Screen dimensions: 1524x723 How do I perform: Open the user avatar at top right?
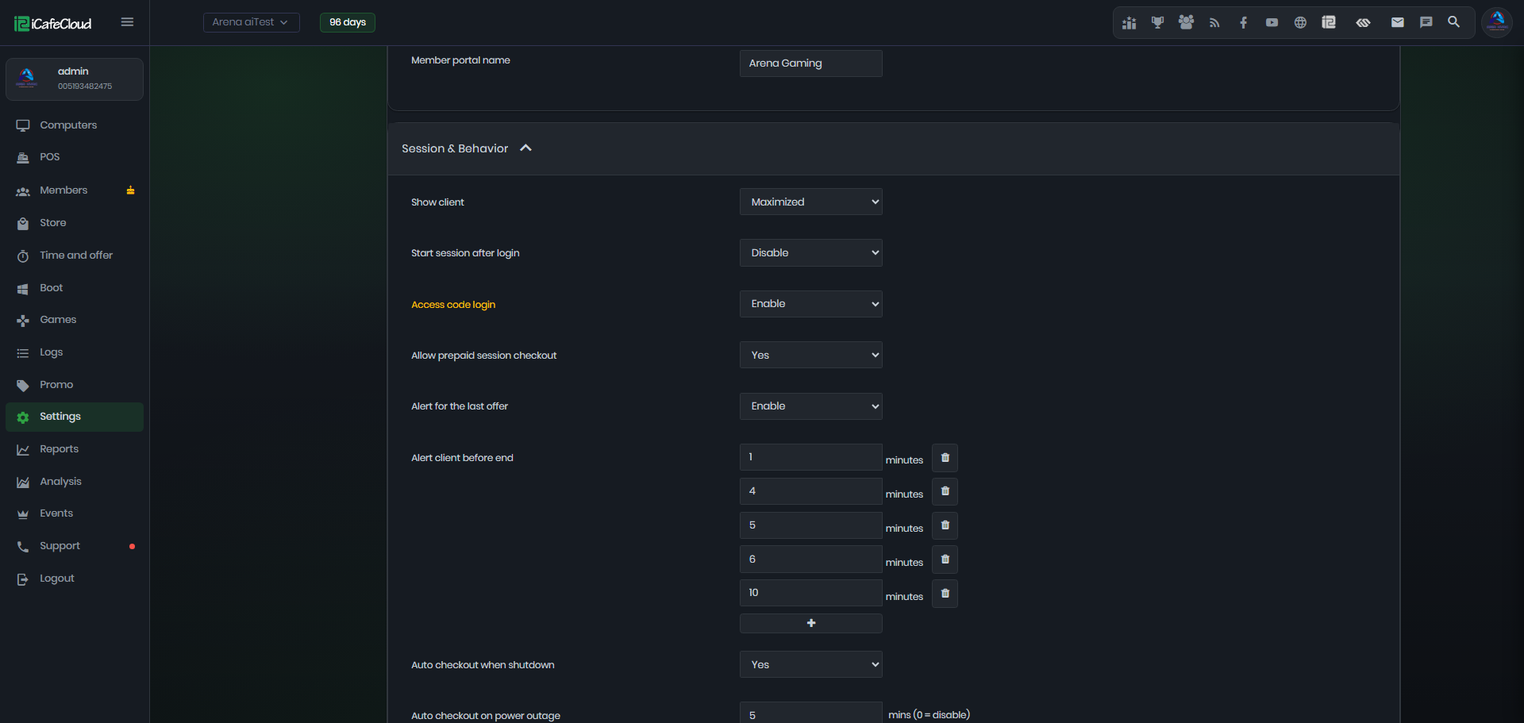click(x=1497, y=22)
